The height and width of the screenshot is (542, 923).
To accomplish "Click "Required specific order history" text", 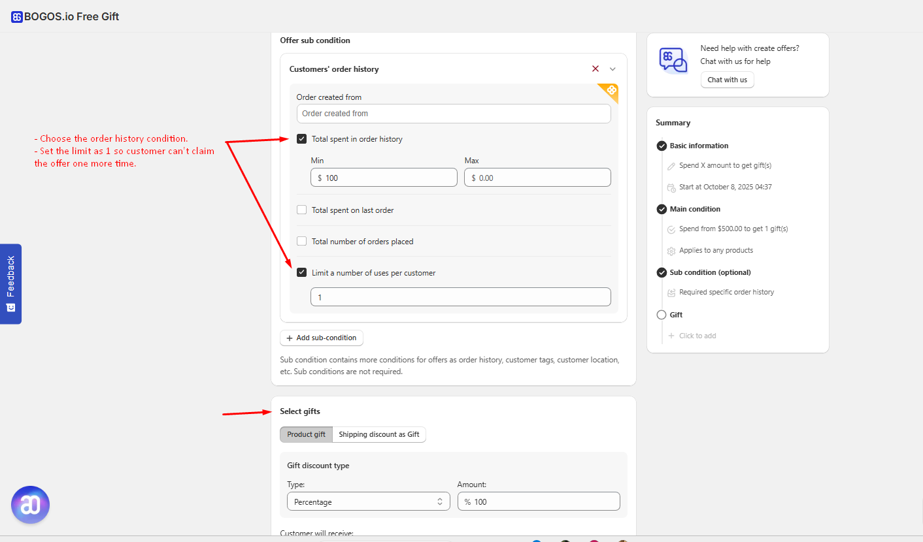I will (x=726, y=293).
